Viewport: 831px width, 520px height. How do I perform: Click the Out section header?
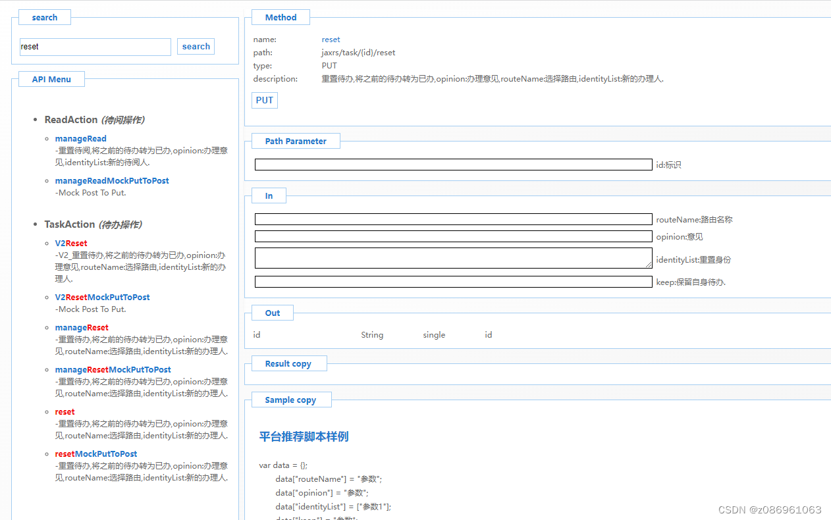(272, 313)
